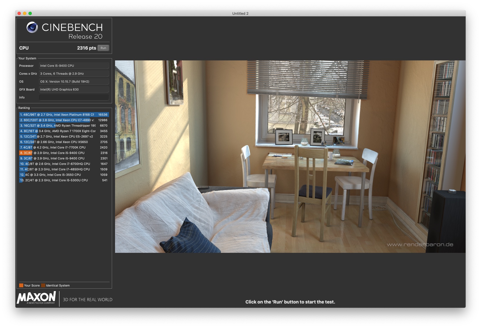This screenshot has height=328, width=481.
Task: Select ranking row 12, Core i5-3550 CPU
Action: click(x=64, y=175)
